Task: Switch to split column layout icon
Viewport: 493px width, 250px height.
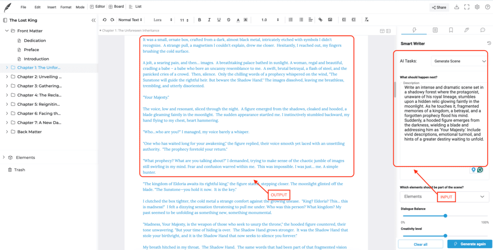Action: click(x=382, y=31)
